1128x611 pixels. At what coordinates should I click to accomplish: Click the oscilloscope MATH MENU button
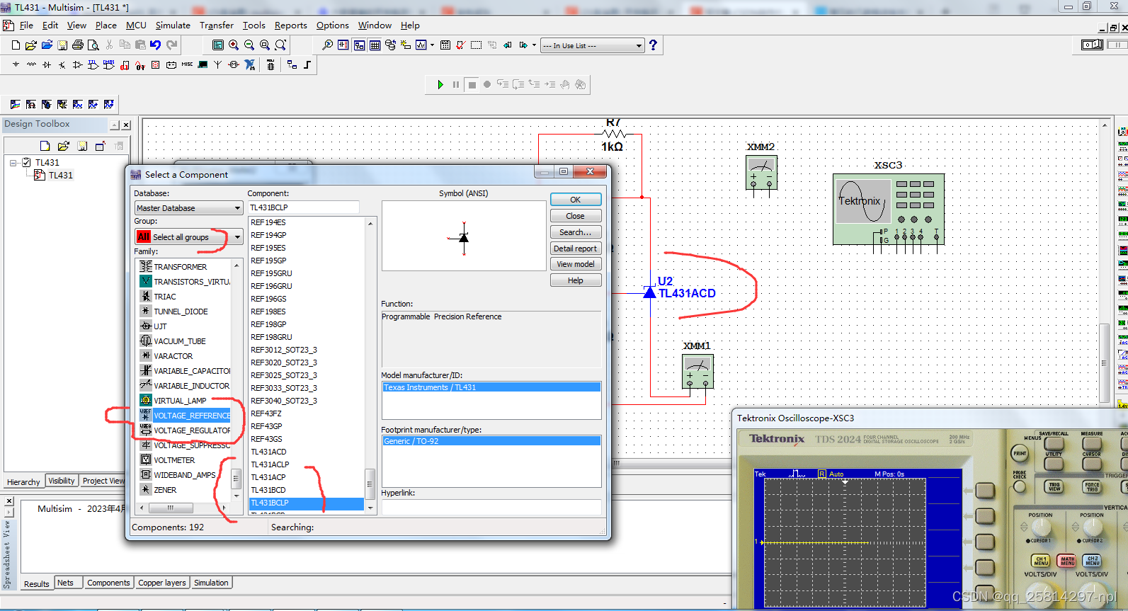pyautogui.click(x=1067, y=561)
